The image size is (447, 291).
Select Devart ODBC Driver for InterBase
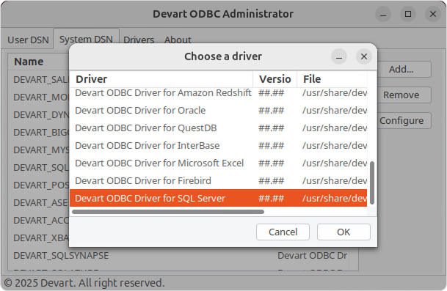[219, 145]
